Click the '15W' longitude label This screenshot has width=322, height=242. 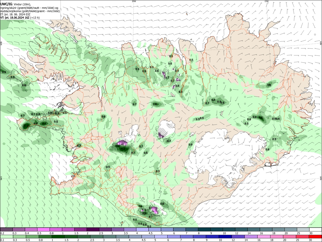[266, 1]
